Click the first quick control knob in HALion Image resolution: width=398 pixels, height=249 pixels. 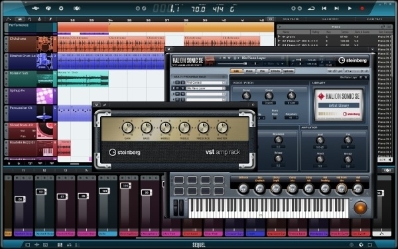tap(243, 189)
